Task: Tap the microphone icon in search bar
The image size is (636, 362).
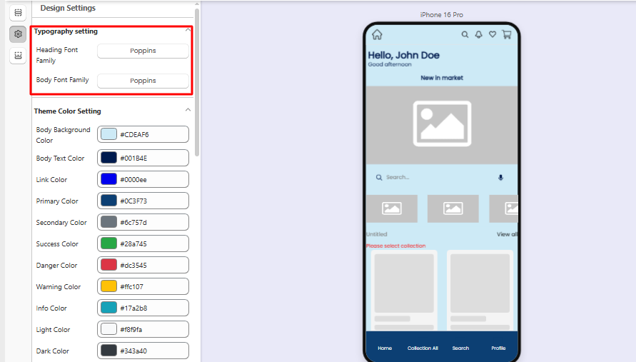Action: (x=500, y=177)
